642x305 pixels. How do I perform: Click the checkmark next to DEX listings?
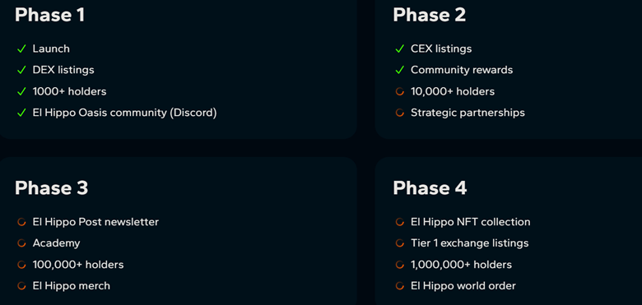21,71
